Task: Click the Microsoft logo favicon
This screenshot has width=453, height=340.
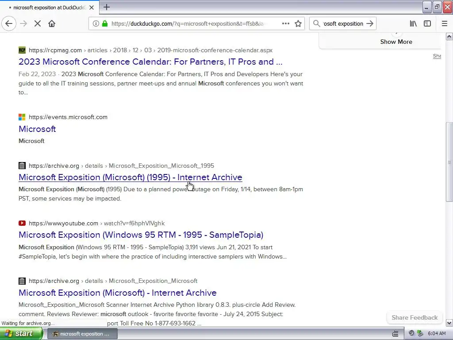Action: coord(22,117)
